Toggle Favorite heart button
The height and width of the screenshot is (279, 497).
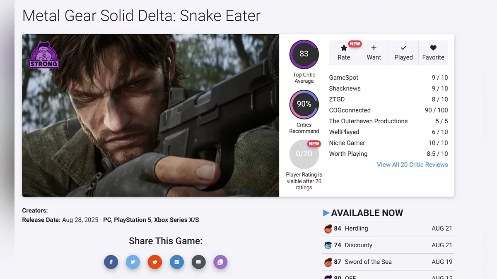coord(433,53)
